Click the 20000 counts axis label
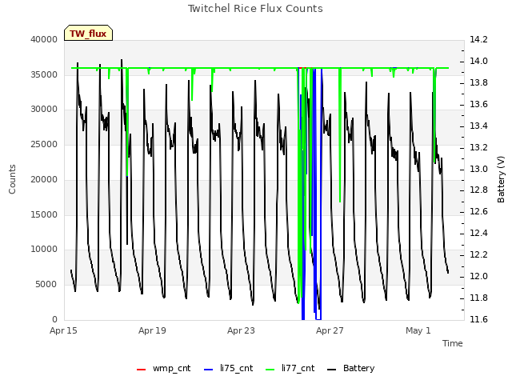Screen dimensions: 512x384 pos(44,179)
